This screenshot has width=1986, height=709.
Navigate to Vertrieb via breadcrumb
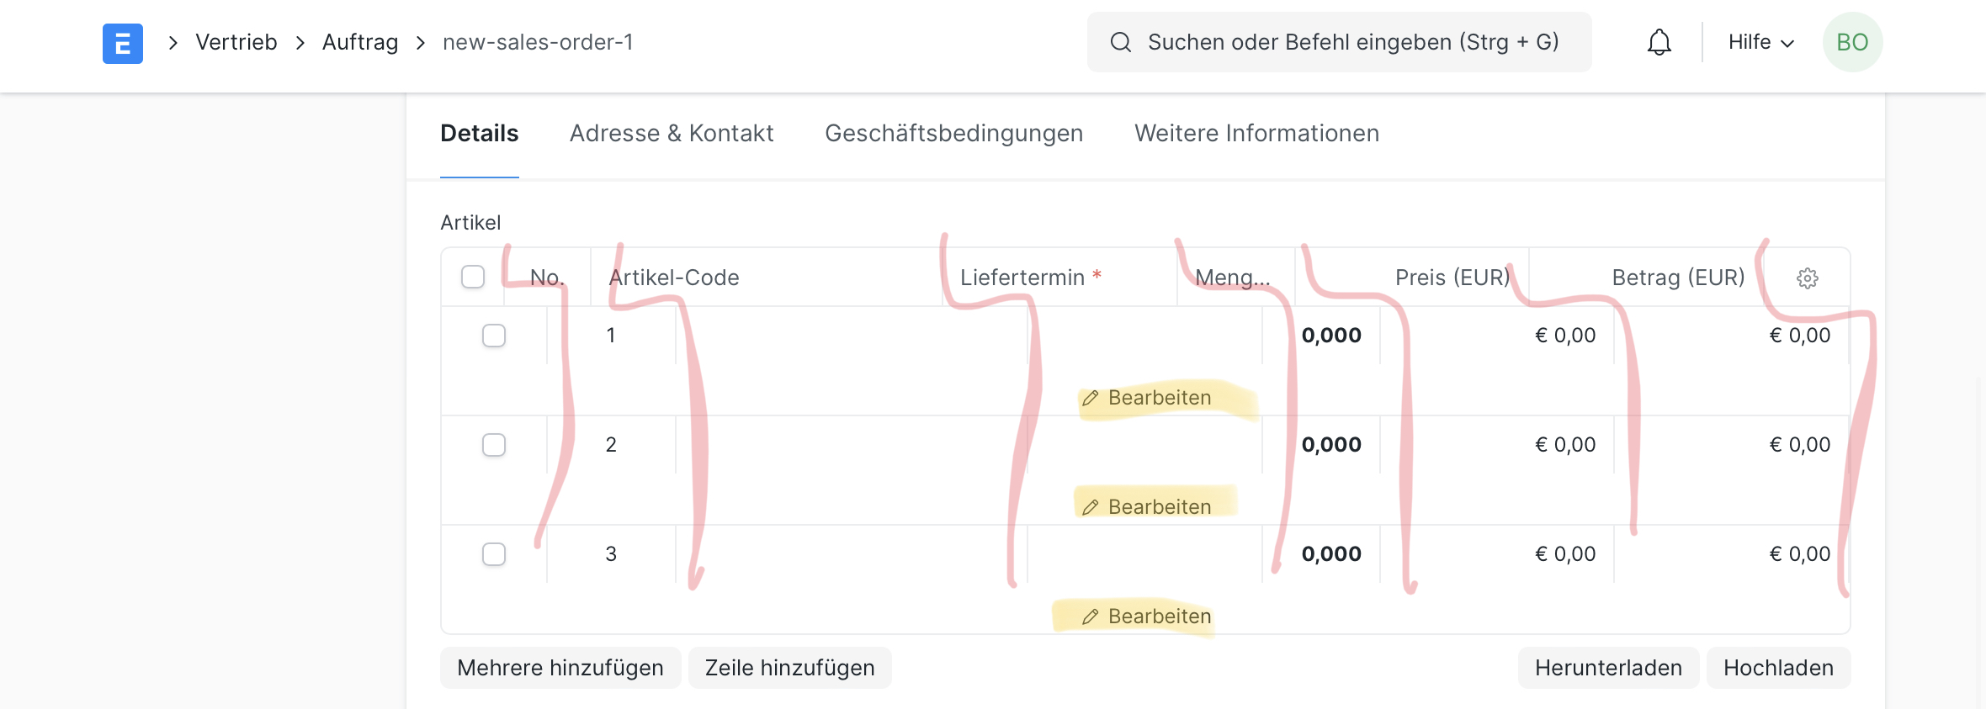tap(236, 41)
